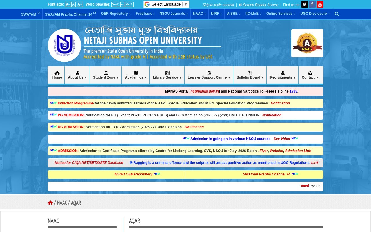Open the Recruitments menu

(283, 75)
